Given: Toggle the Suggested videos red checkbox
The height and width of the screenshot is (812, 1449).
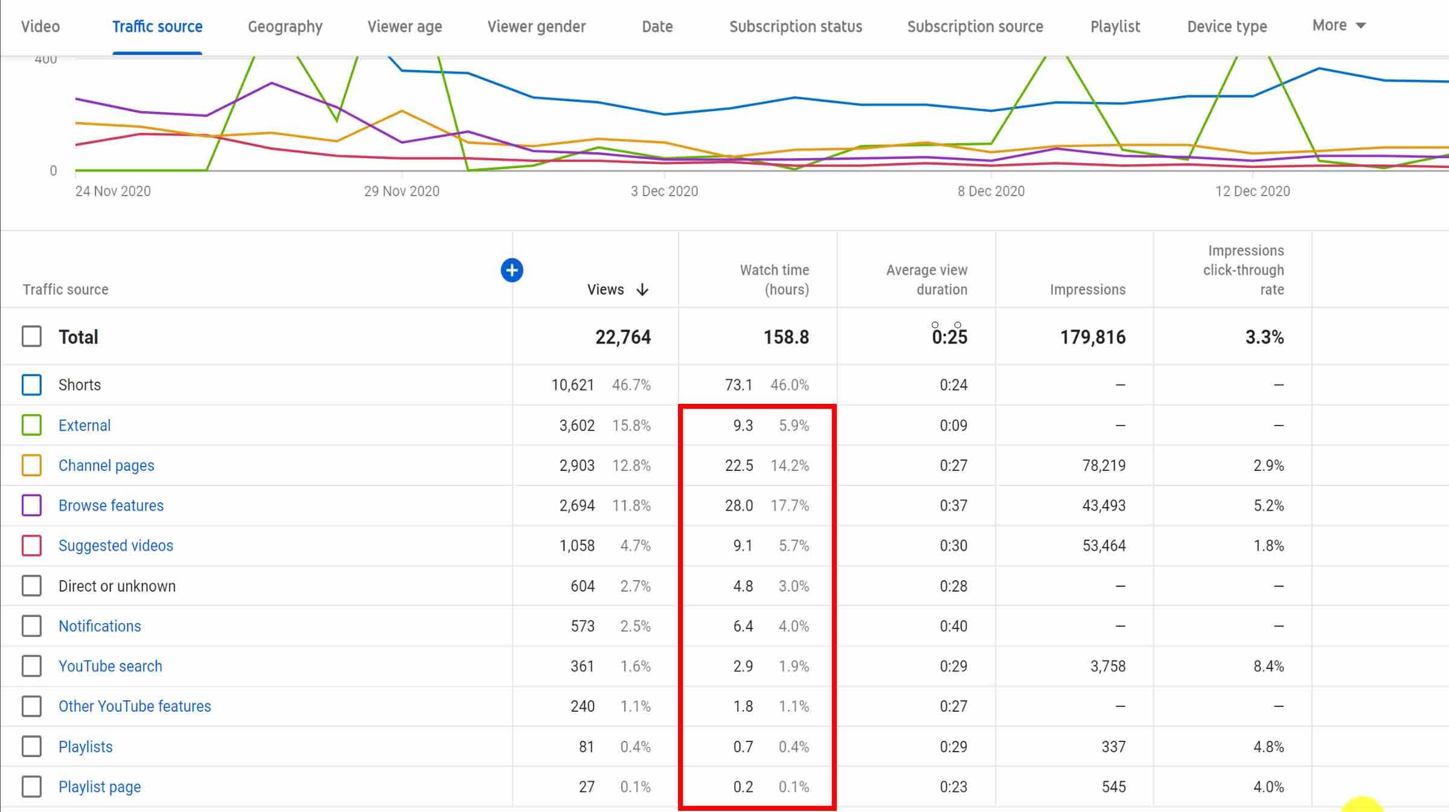Looking at the screenshot, I should coord(31,545).
